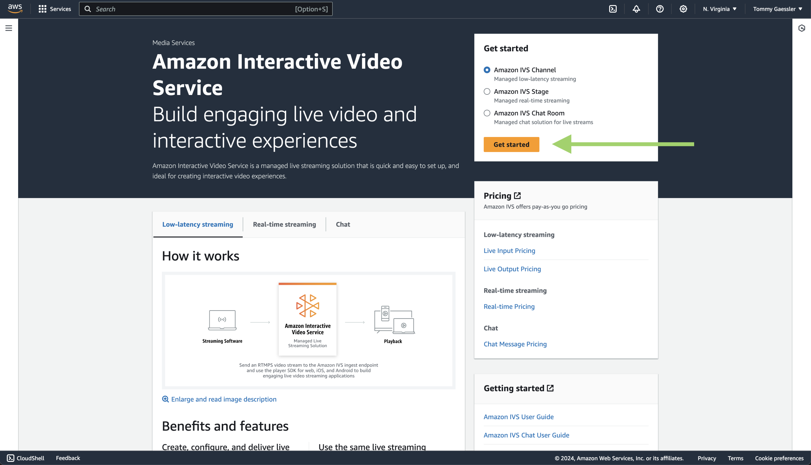811x465 pixels.
Task: Select the Amazon IVS Channel radio button
Action: 487,70
